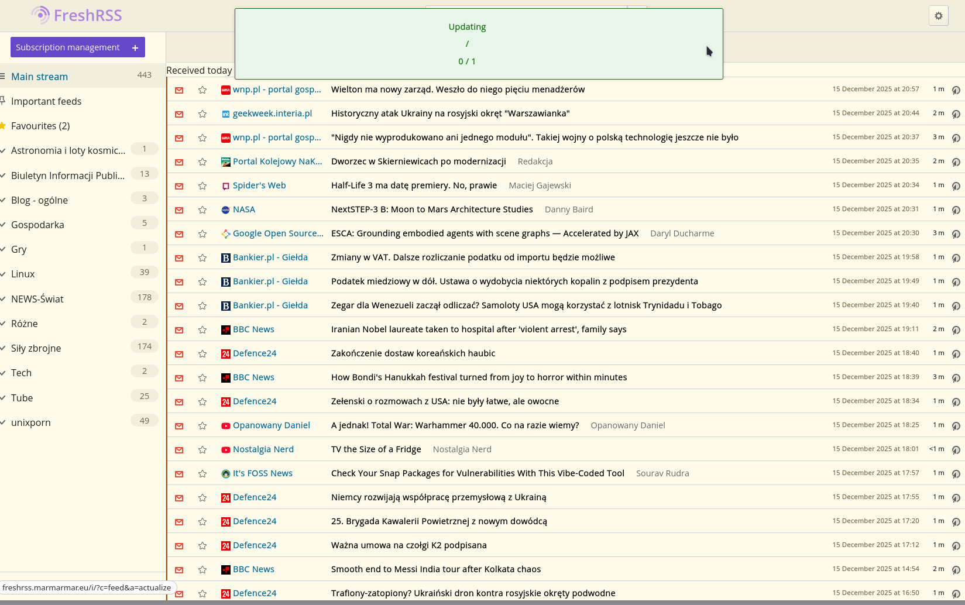The height and width of the screenshot is (605, 965).
Task: Open the Różne category
Action: pos(24,324)
